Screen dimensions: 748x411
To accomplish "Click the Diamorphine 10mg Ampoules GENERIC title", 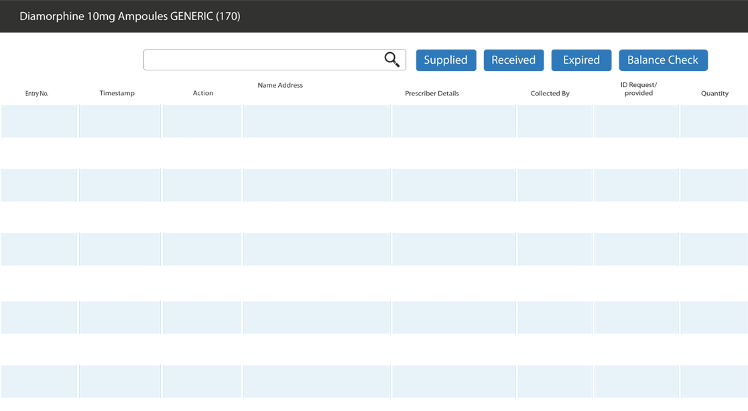I will click(130, 17).
